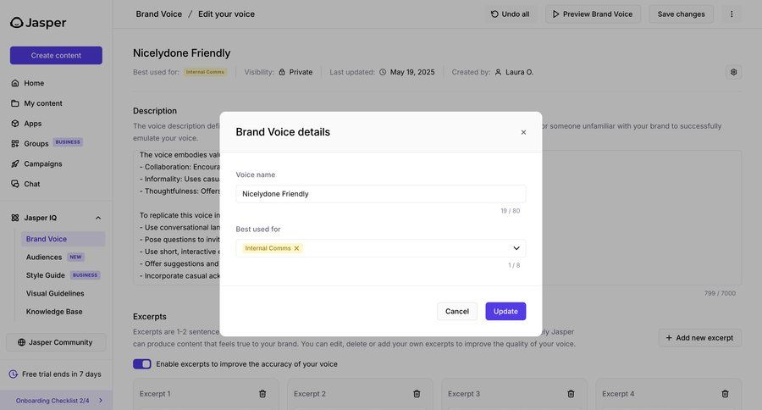Click the person icon before Laura O.
The height and width of the screenshot is (410, 762).
pyautogui.click(x=498, y=72)
